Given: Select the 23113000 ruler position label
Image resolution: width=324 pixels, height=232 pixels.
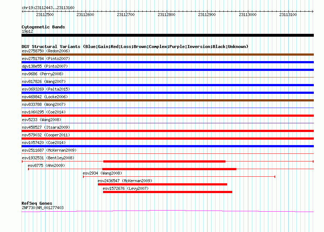Looking at the screenshot, I should click(x=248, y=15).
